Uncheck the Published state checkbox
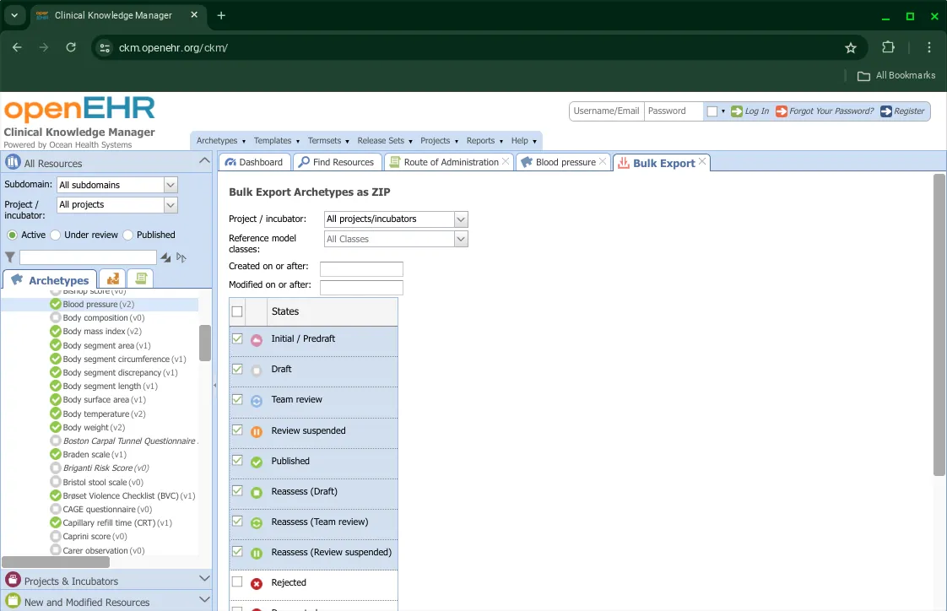 [237, 461]
